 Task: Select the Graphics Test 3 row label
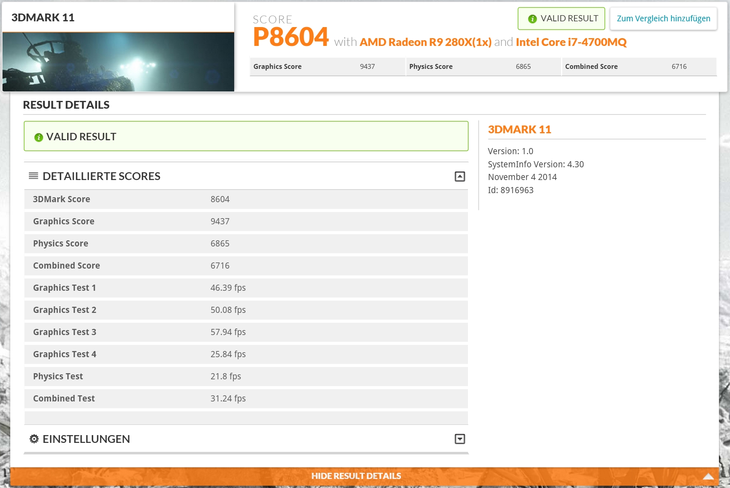[x=64, y=332]
